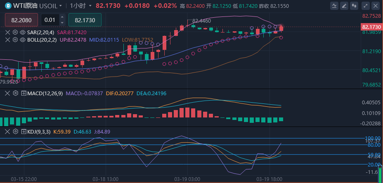
Task: Click the SAR(2,20,4) indicator label
Action: [41, 33]
